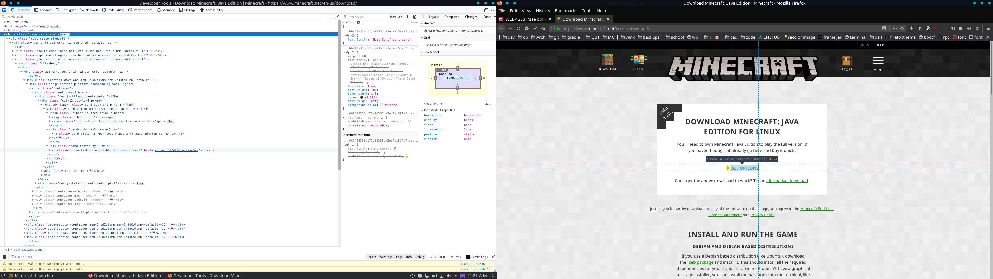Open the responsive design mode icon

(486, 10)
